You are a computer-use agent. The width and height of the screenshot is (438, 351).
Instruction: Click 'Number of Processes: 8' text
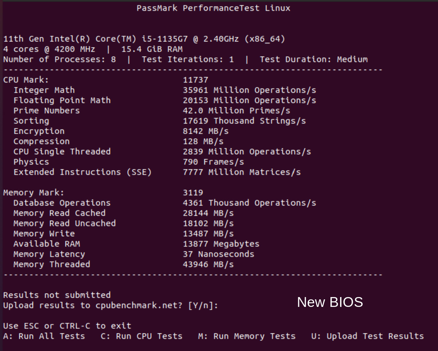[60, 59]
